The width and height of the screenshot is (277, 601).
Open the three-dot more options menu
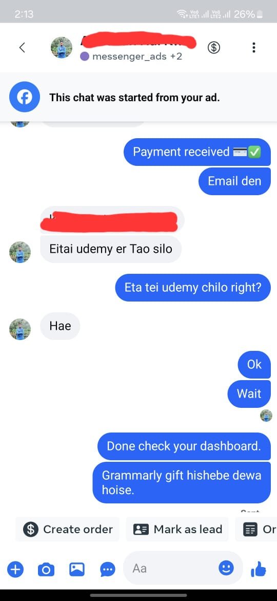[253, 48]
